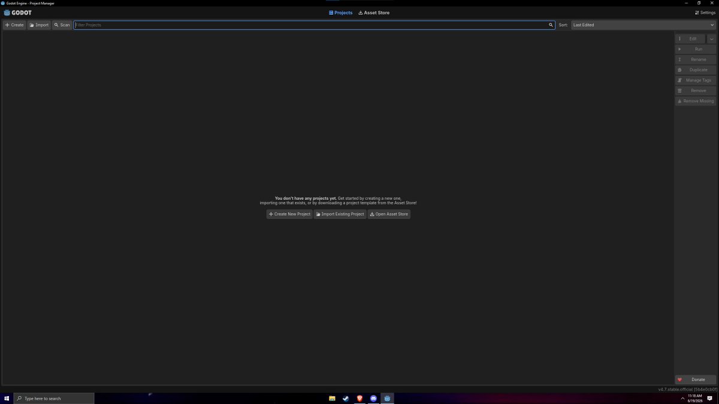
Task: Click the v4.7.stable.official version text
Action: (x=687, y=389)
